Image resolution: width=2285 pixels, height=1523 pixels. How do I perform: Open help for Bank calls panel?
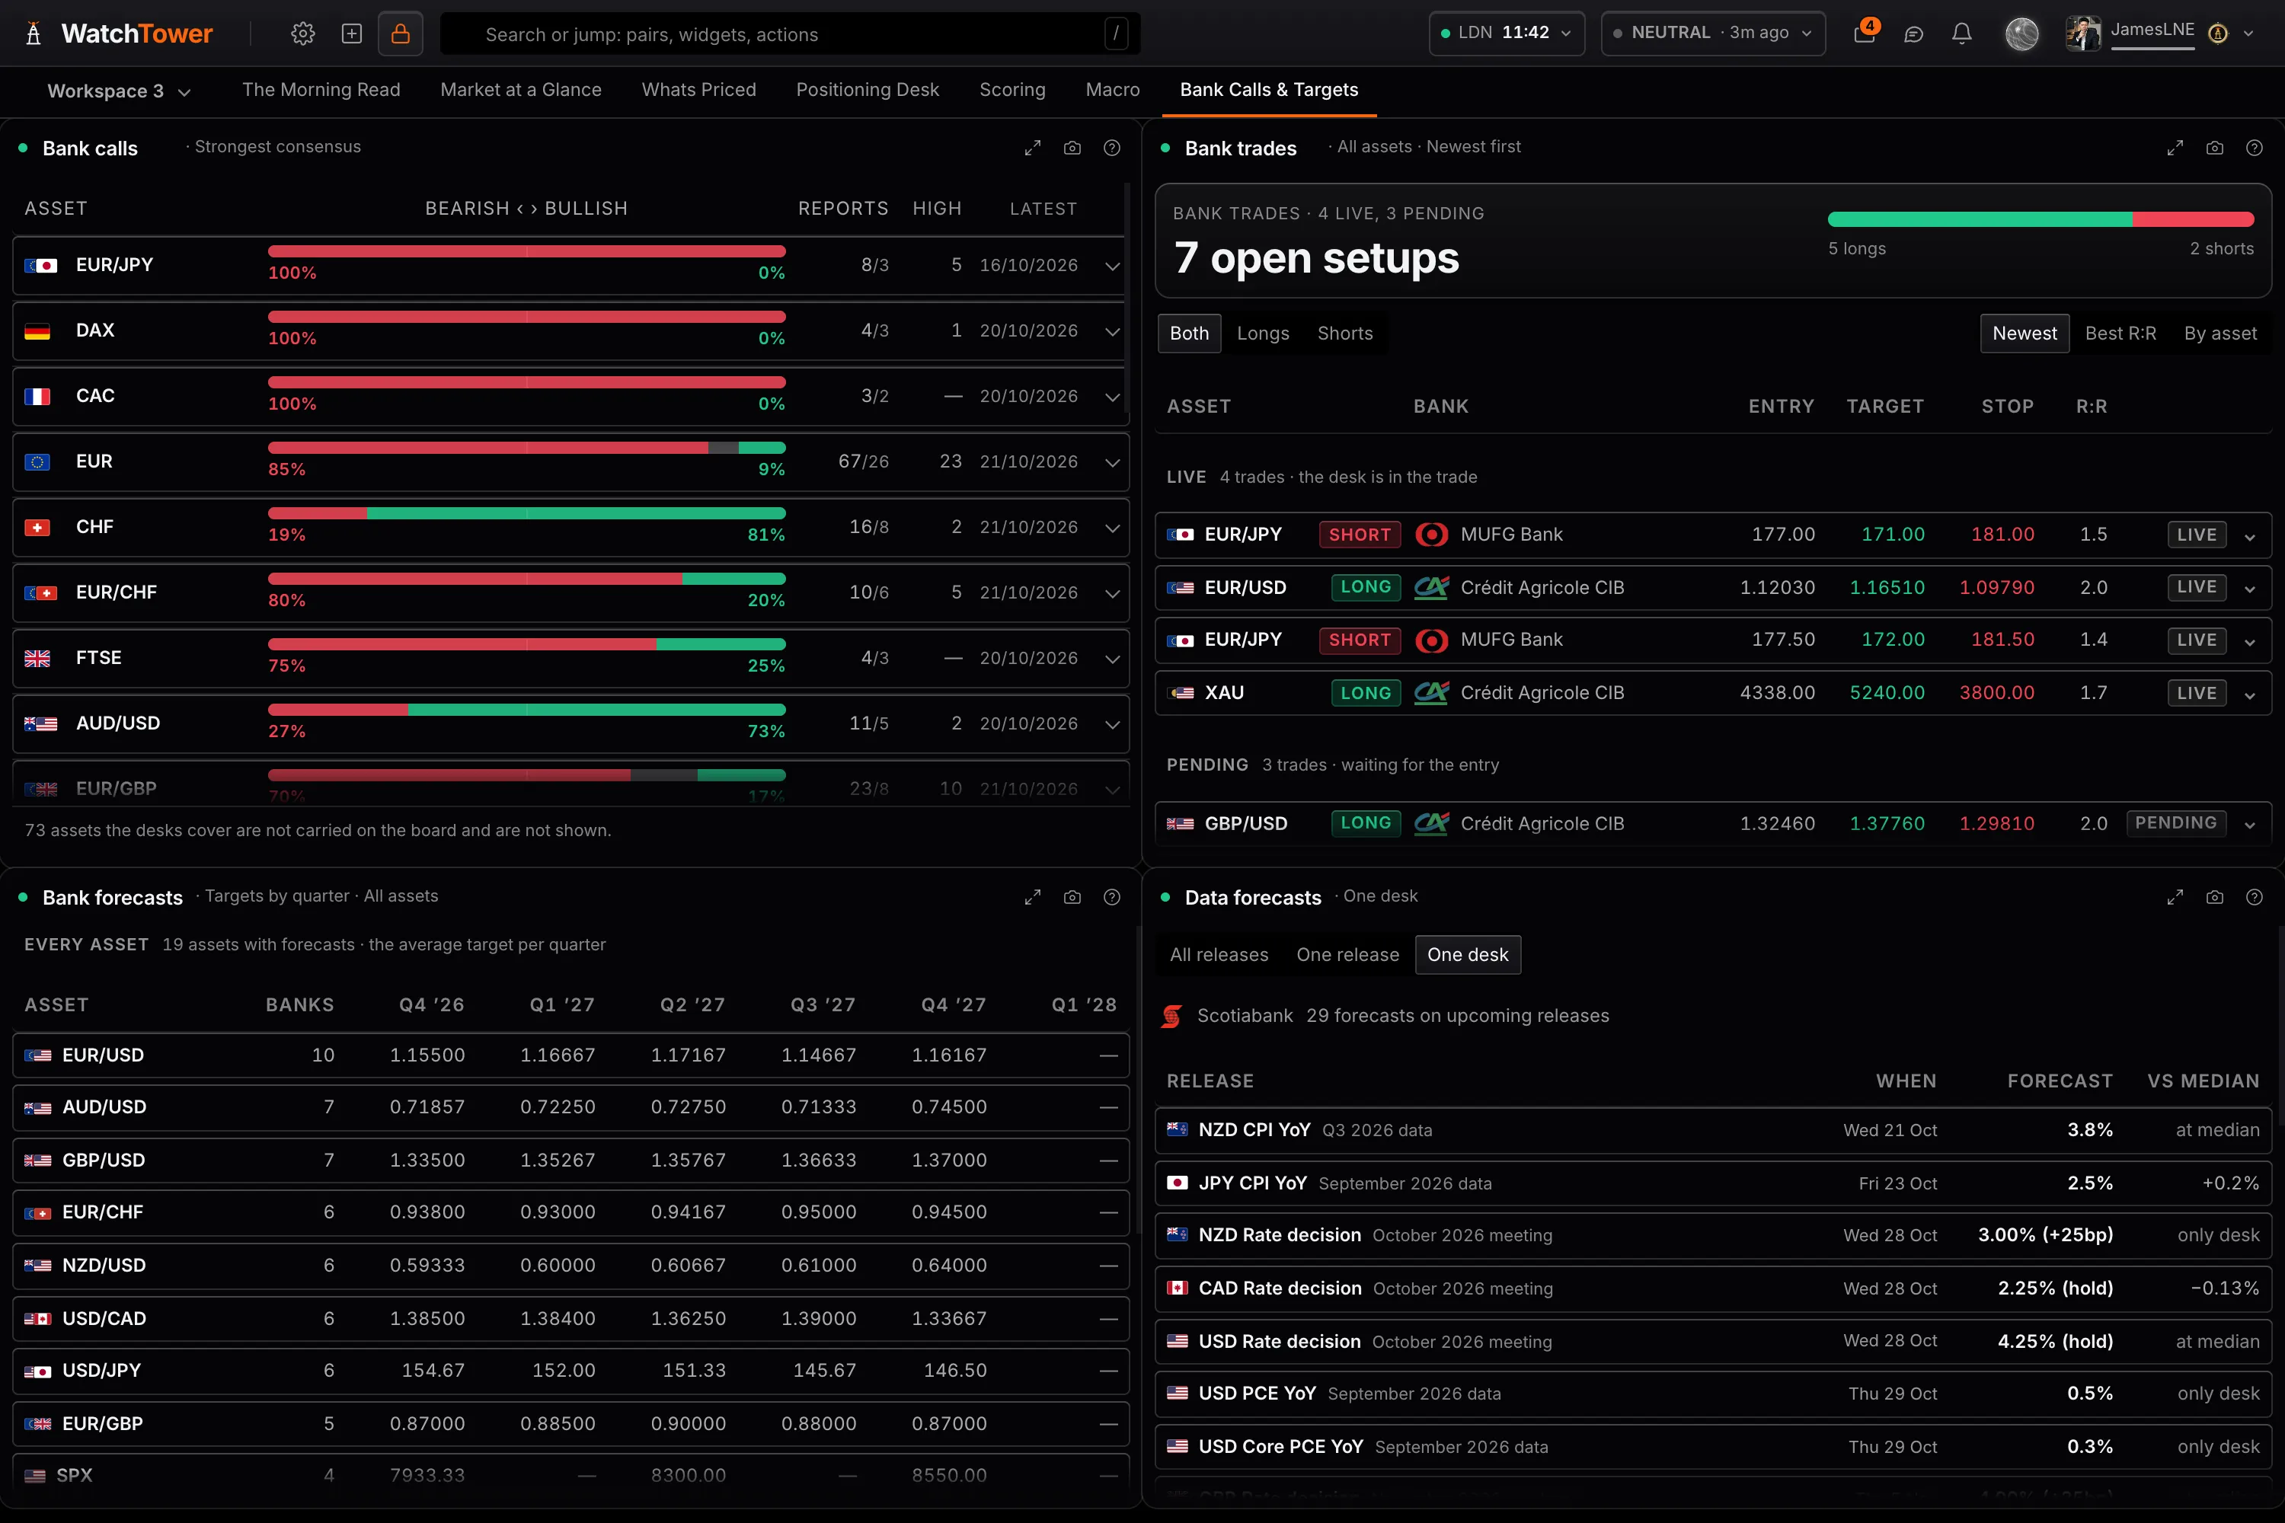[x=1112, y=148]
